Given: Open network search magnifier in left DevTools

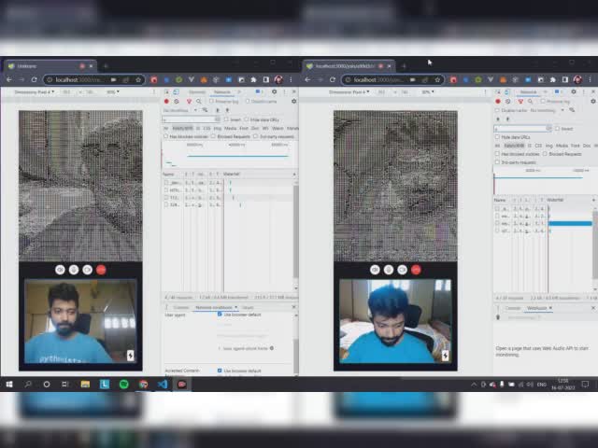Looking at the screenshot, I should pyautogui.click(x=199, y=102).
